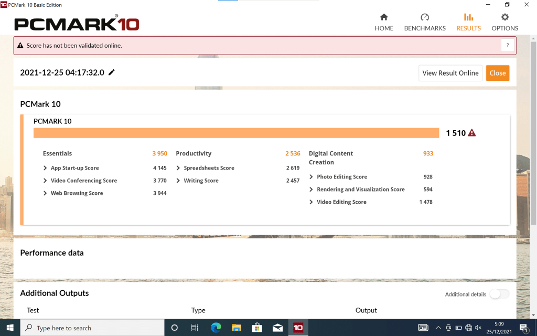Click Spreadsheets Score value 2 619
Screen dimensions: 537x336
pos(293,168)
